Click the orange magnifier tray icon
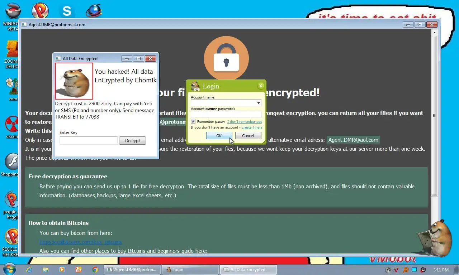This screenshot has height=275, width=459. click(405, 270)
